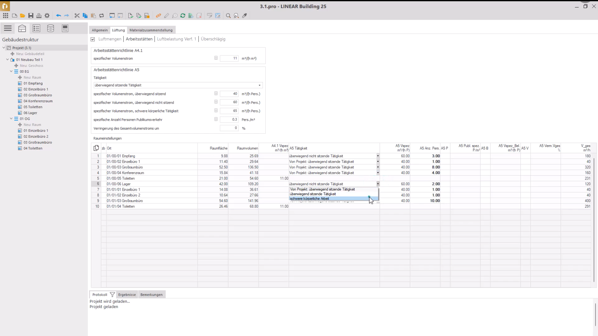The image size is (598, 336).
Task: Click the undo arrow in the toolbar
Action: (x=59, y=15)
